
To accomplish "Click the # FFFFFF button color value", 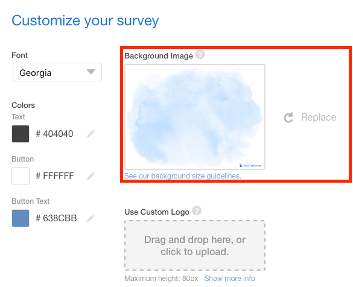I will pos(55,176).
